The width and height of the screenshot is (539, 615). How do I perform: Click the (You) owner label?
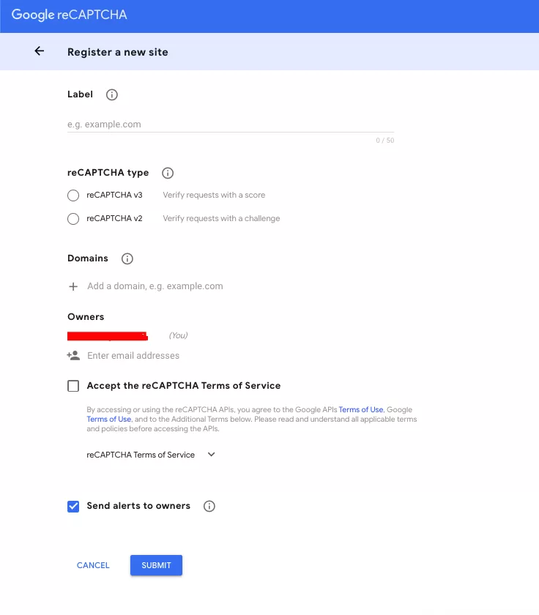(x=178, y=335)
